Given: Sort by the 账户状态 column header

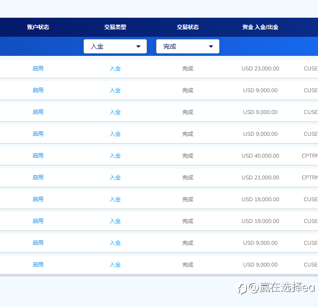Looking at the screenshot, I should (x=38, y=27).
